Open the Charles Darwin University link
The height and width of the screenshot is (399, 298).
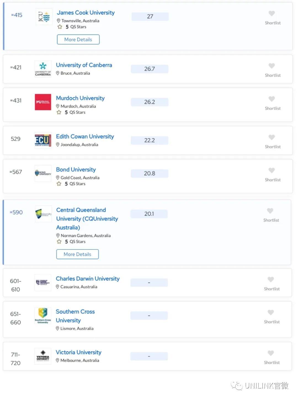click(88, 279)
